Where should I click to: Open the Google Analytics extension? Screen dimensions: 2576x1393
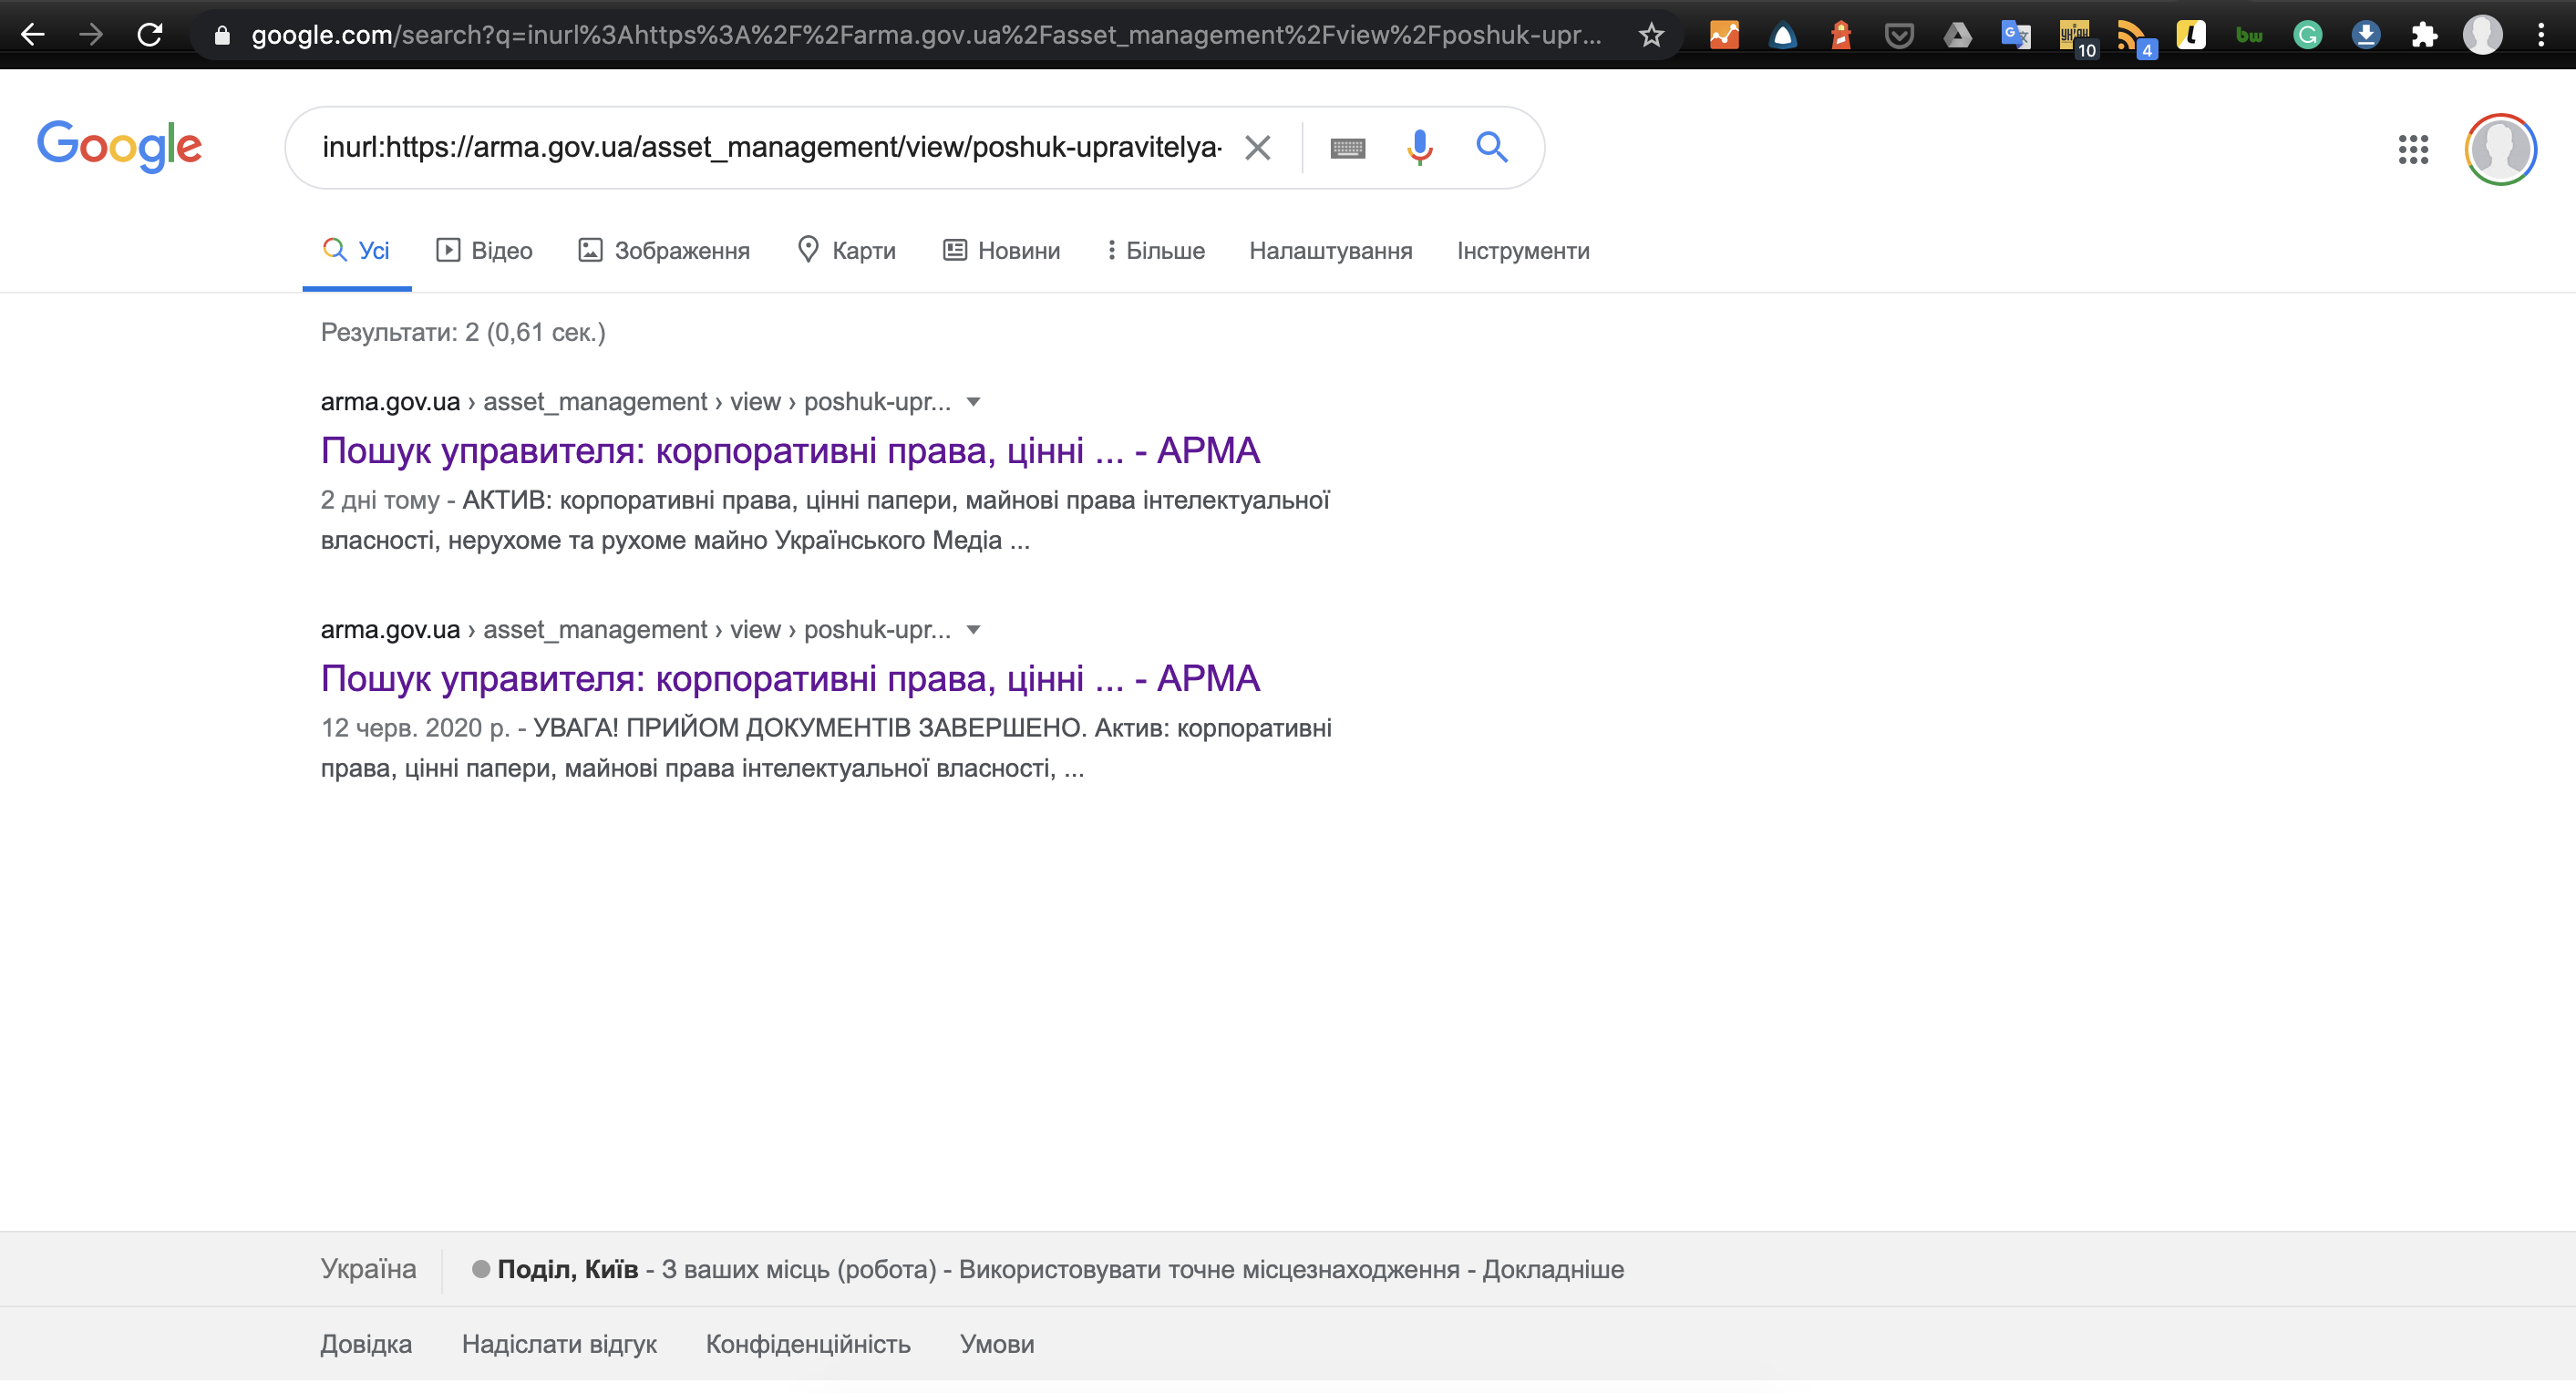tap(1724, 36)
